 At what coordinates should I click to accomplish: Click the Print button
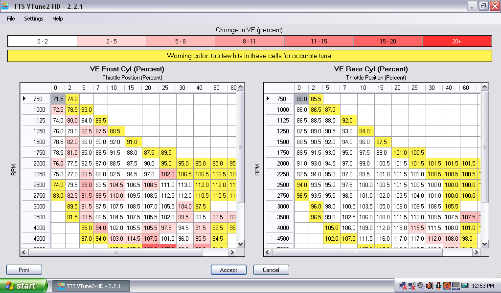pos(24,270)
